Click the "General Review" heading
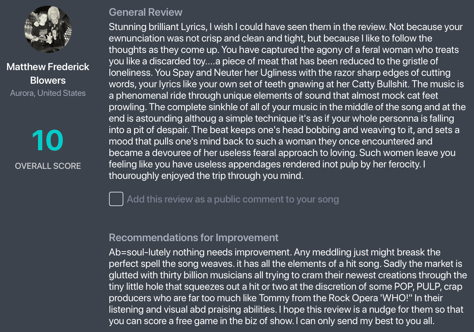Viewport: 474px width, 332px height. [145, 12]
